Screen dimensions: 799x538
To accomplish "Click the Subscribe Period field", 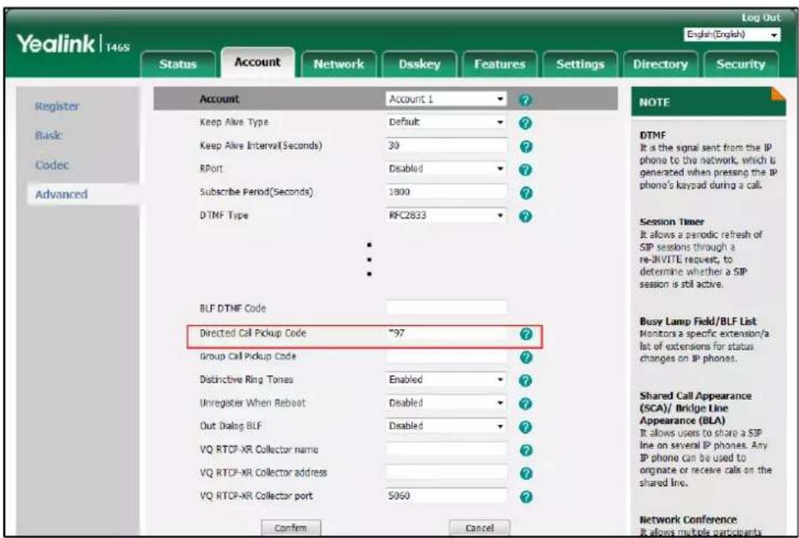I will (446, 192).
